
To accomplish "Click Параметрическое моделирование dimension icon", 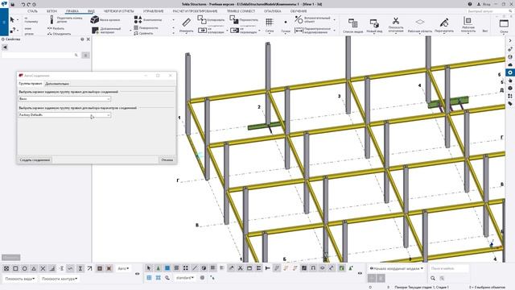I will tap(299, 31).
